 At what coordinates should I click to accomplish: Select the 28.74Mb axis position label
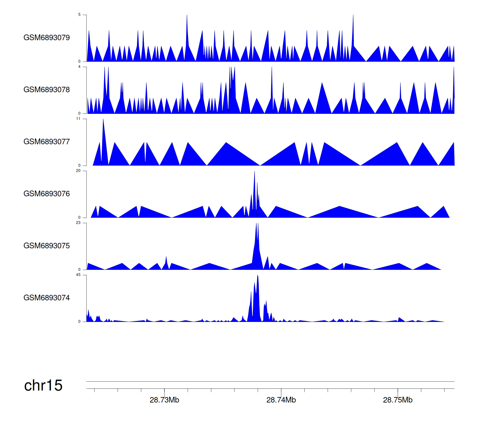281,400
